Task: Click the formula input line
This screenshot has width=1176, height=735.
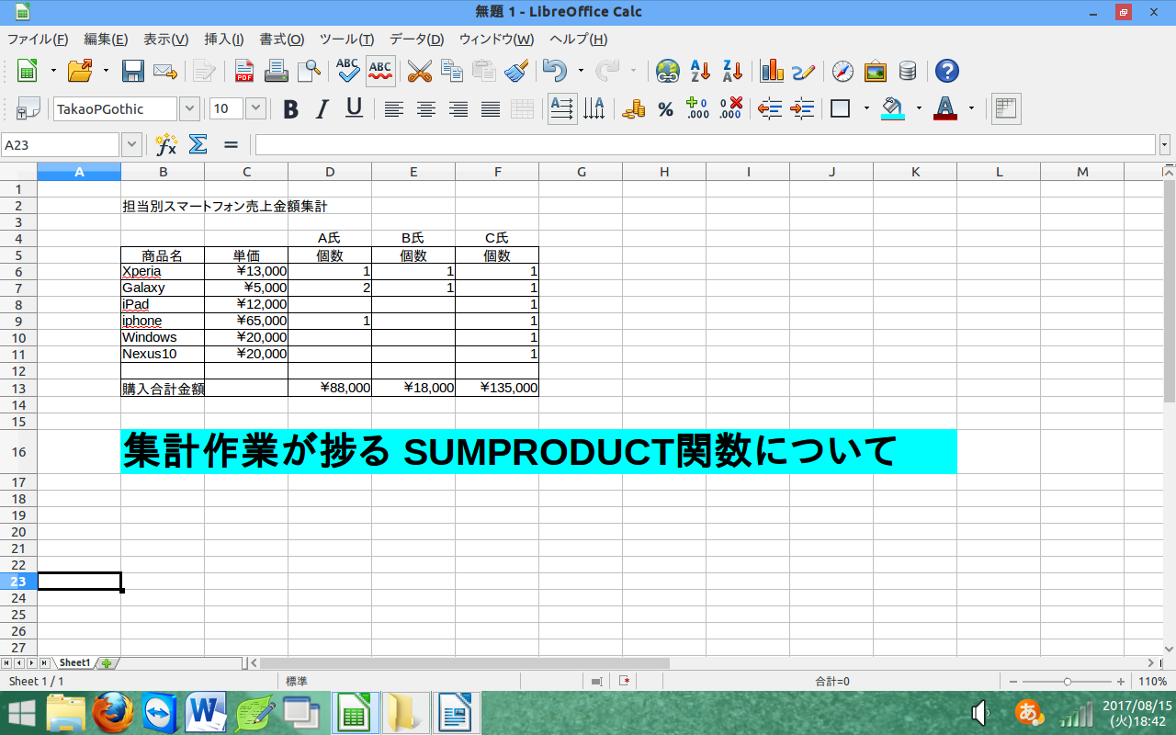Action: [704, 145]
